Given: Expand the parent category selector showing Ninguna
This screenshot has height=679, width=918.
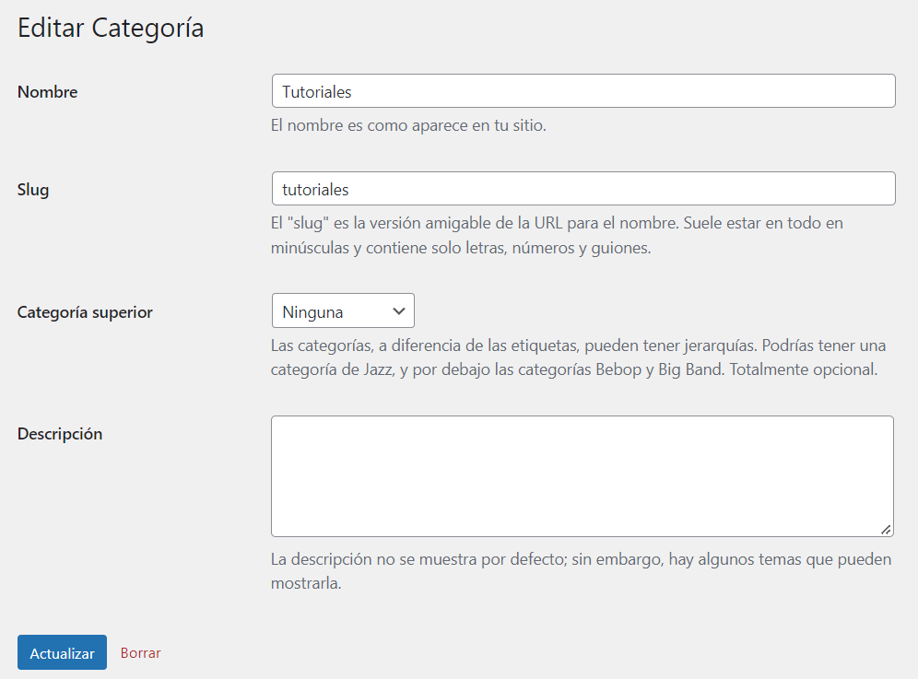Looking at the screenshot, I should [343, 310].
